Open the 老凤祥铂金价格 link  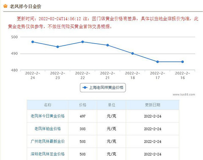(48, 129)
